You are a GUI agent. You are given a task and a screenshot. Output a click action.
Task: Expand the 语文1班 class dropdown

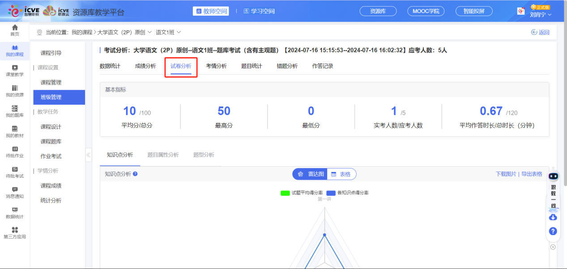[168, 32]
